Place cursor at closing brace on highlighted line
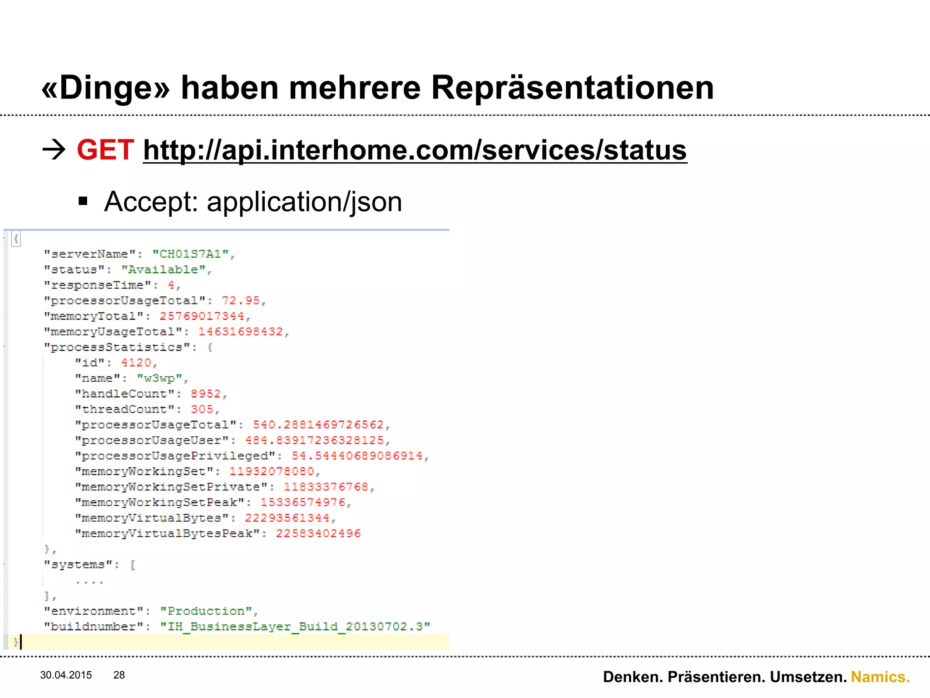This screenshot has width=930, height=698. [16, 642]
